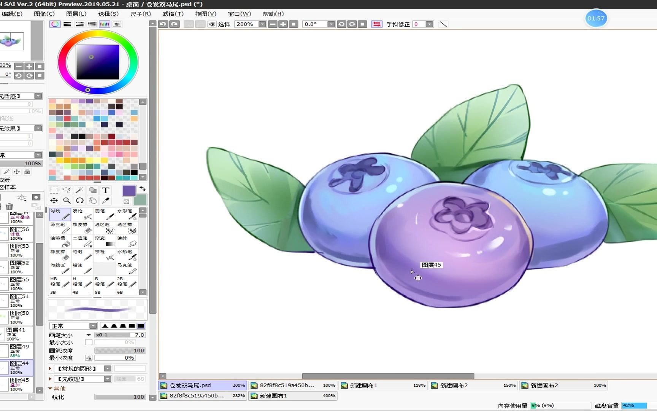Rotate canvas clockwise in toolbar
Image resolution: width=657 pixels, height=411 pixels.
[x=352, y=24]
